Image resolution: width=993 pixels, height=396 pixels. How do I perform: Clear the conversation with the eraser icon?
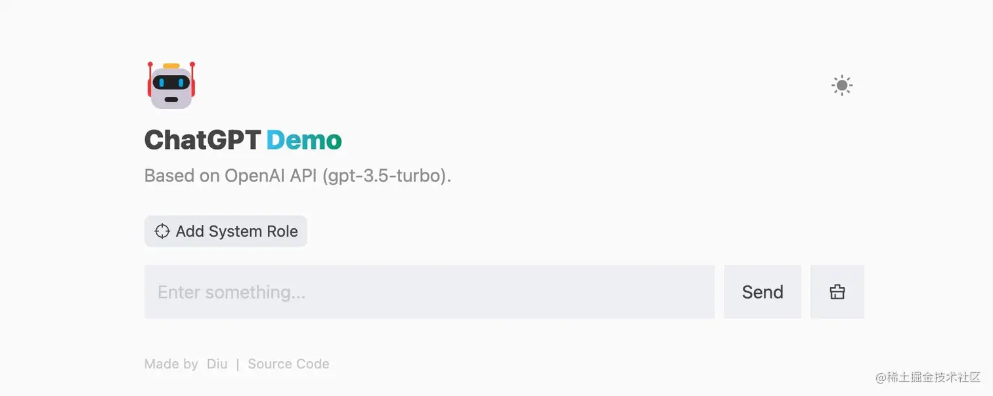[x=837, y=292]
